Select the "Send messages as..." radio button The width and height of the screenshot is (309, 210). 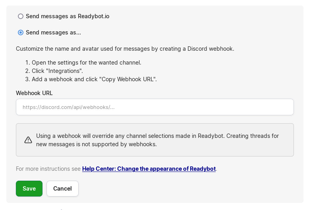pos(21,32)
